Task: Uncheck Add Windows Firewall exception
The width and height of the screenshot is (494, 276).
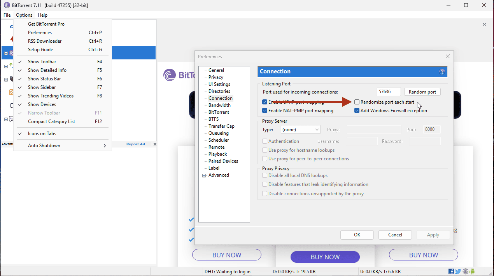Action: (x=357, y=111)
